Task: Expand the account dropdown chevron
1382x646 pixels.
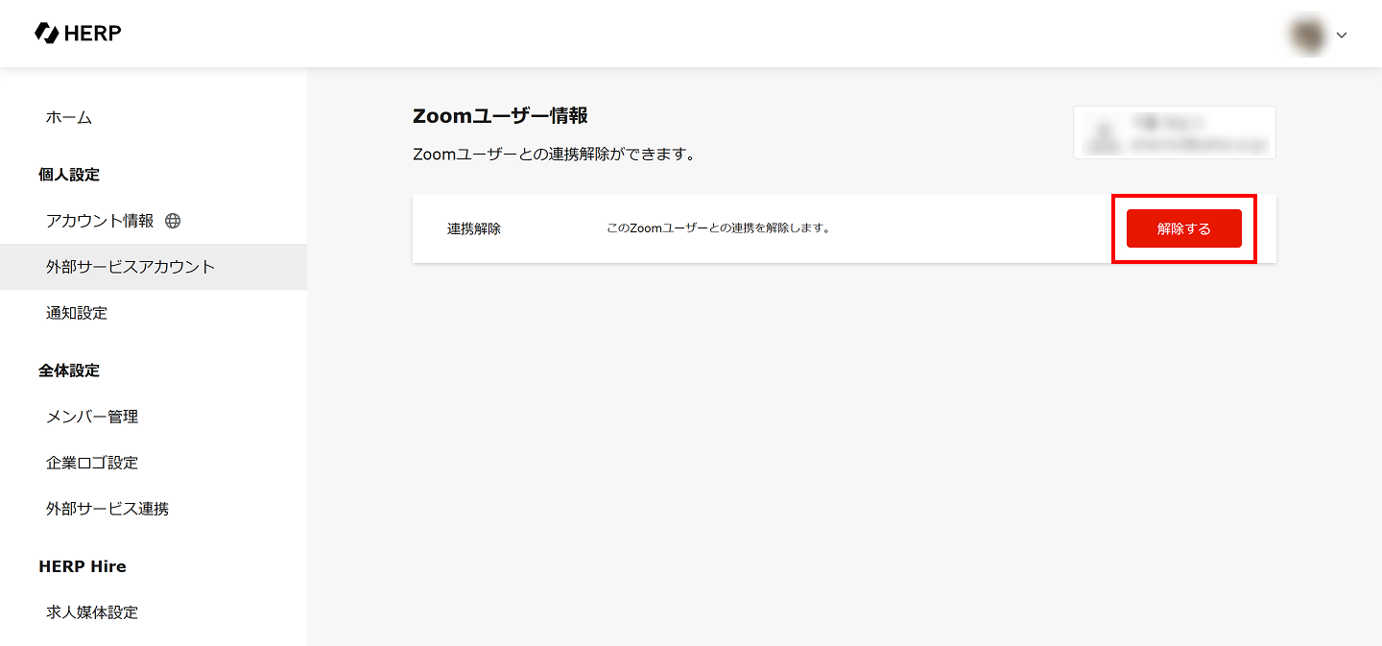Action: pos(1342,36)
